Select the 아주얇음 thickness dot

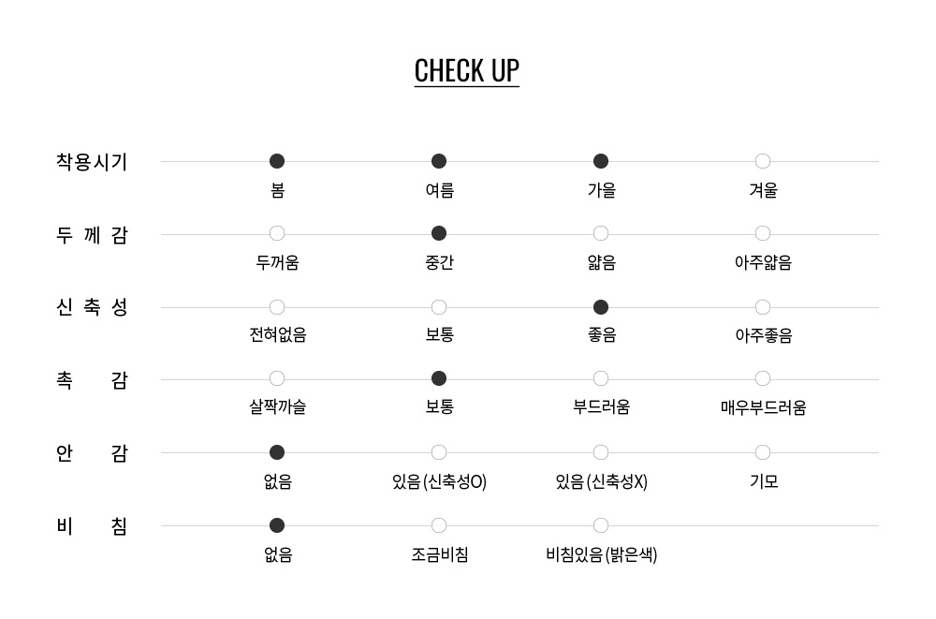(762, 233)
